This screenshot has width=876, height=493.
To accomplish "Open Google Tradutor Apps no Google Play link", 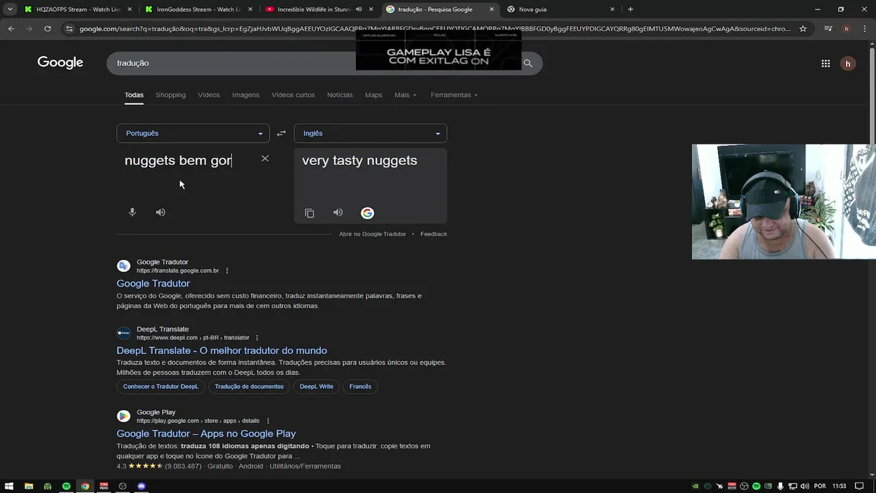I will [206, 433].
